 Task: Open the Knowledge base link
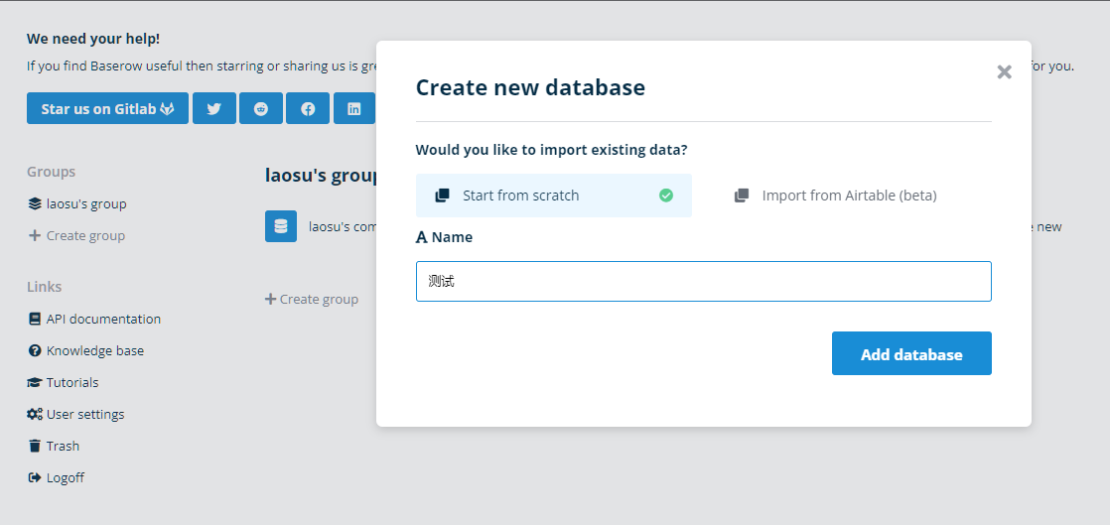tap(94, 350)
